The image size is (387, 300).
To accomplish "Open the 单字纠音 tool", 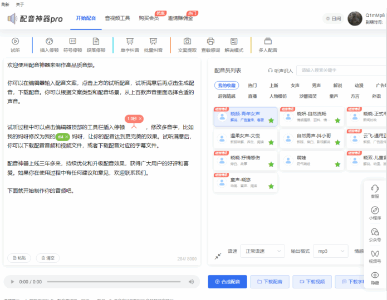I will (x=130, y=45).
